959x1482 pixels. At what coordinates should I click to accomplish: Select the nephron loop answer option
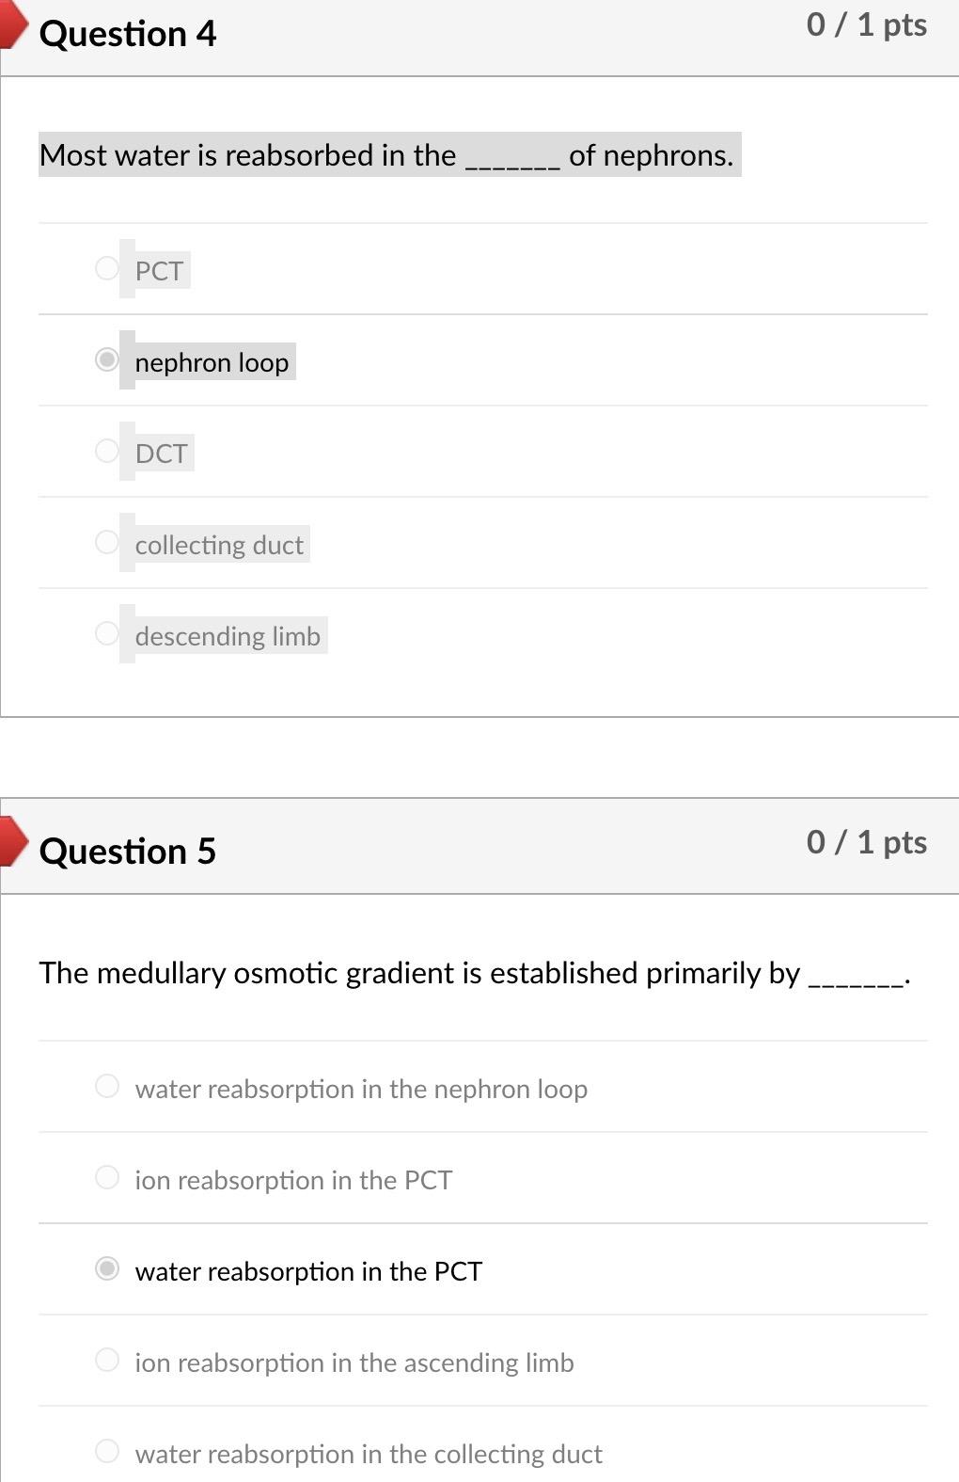[x=106, y=360]
